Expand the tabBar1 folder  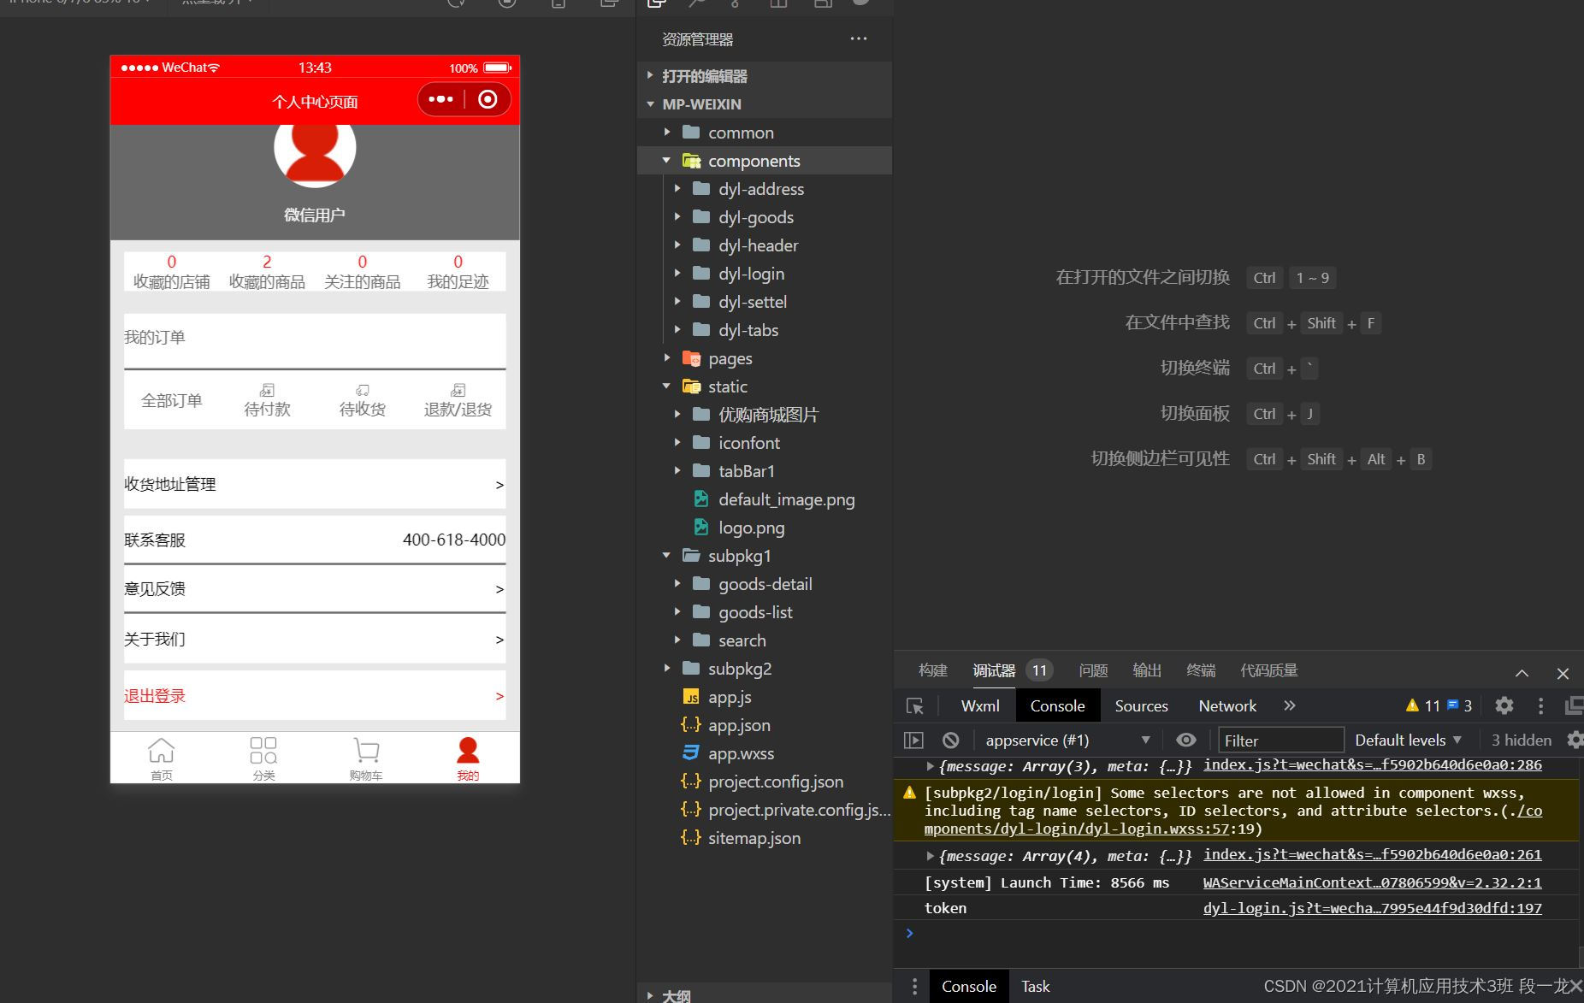[x=765, y=471]
